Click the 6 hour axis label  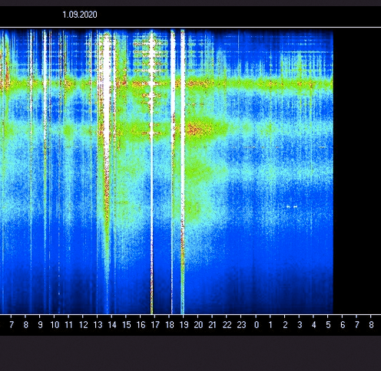tap(343, 325)
